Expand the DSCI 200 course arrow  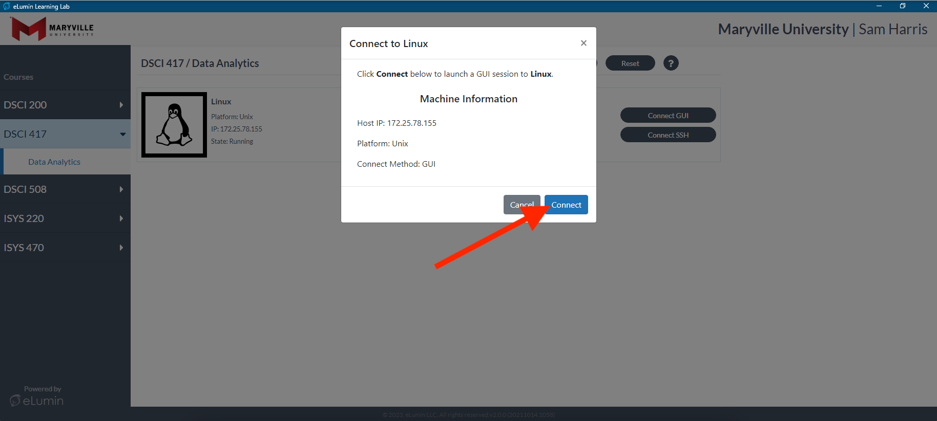(x=121, y=105)
